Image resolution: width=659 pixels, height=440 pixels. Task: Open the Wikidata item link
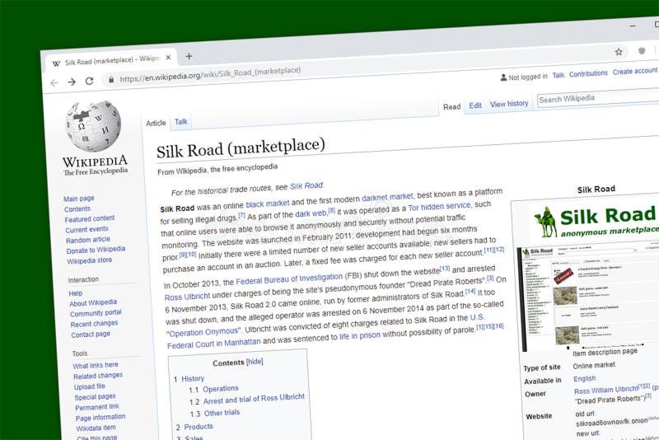click(x=96, y=428)
